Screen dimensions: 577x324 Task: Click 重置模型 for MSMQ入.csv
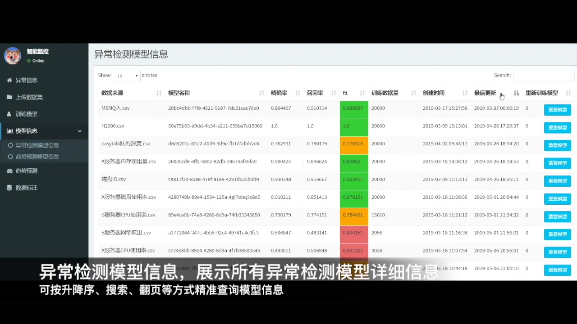tap(557, 109)
